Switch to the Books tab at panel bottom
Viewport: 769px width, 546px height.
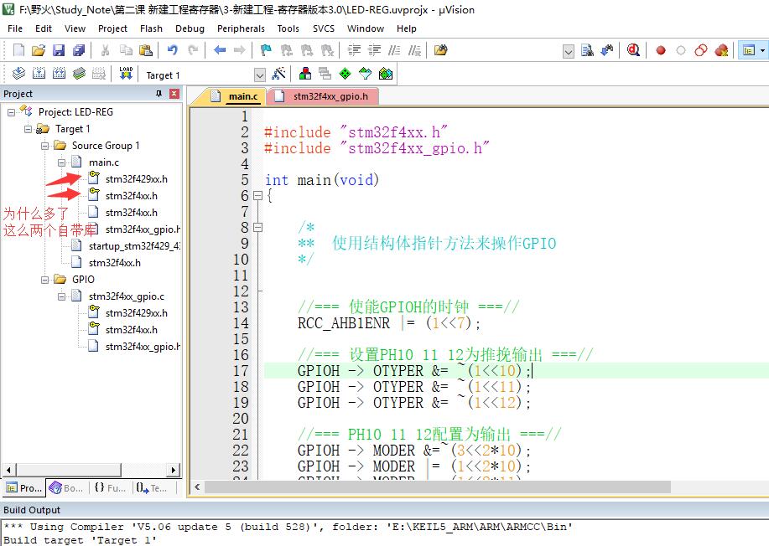click(x=66, y=487)
